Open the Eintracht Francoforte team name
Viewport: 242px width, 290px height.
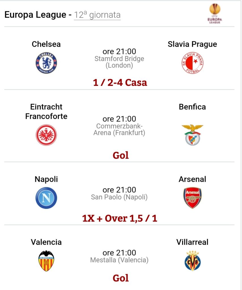pos(46,112)
